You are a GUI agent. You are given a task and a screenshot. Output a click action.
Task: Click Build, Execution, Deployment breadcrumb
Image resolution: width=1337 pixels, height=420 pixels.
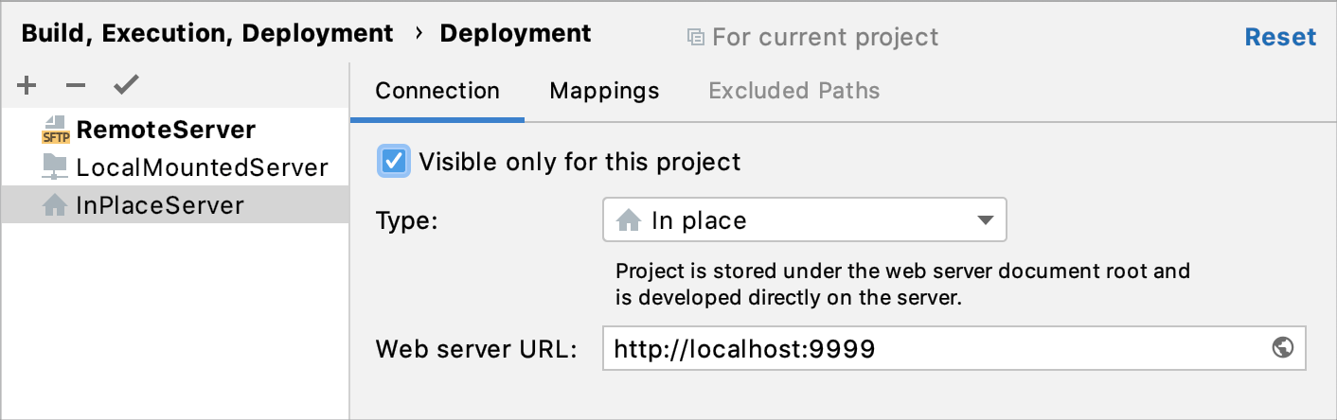(207, 34)
